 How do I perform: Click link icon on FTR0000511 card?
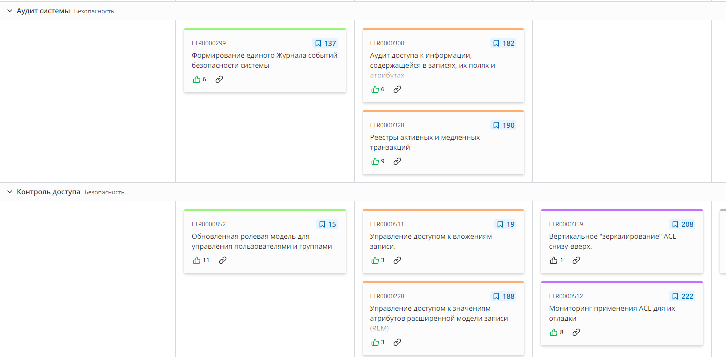397,260
